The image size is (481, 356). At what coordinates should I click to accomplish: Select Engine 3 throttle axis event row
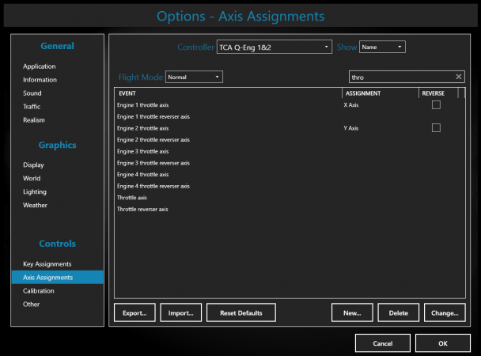[143, 151]
